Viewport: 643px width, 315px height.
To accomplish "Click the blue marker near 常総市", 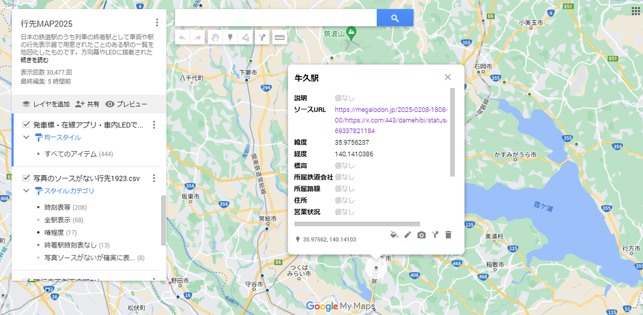I will coord(267,229).
